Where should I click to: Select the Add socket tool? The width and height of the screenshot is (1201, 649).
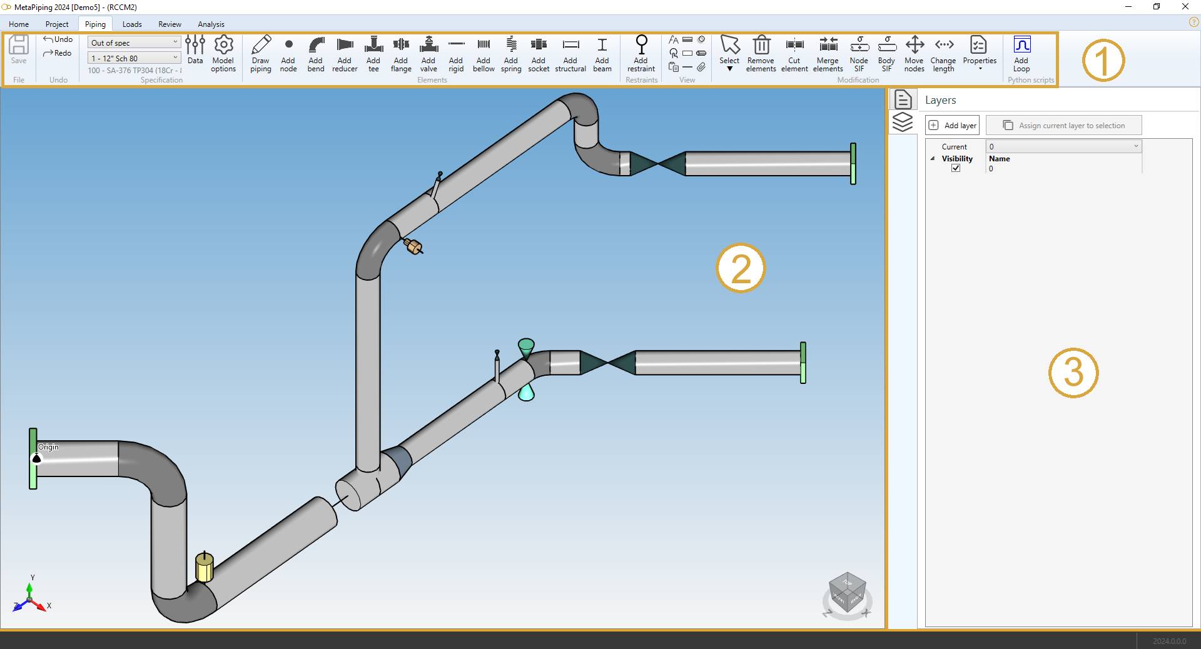539,54
